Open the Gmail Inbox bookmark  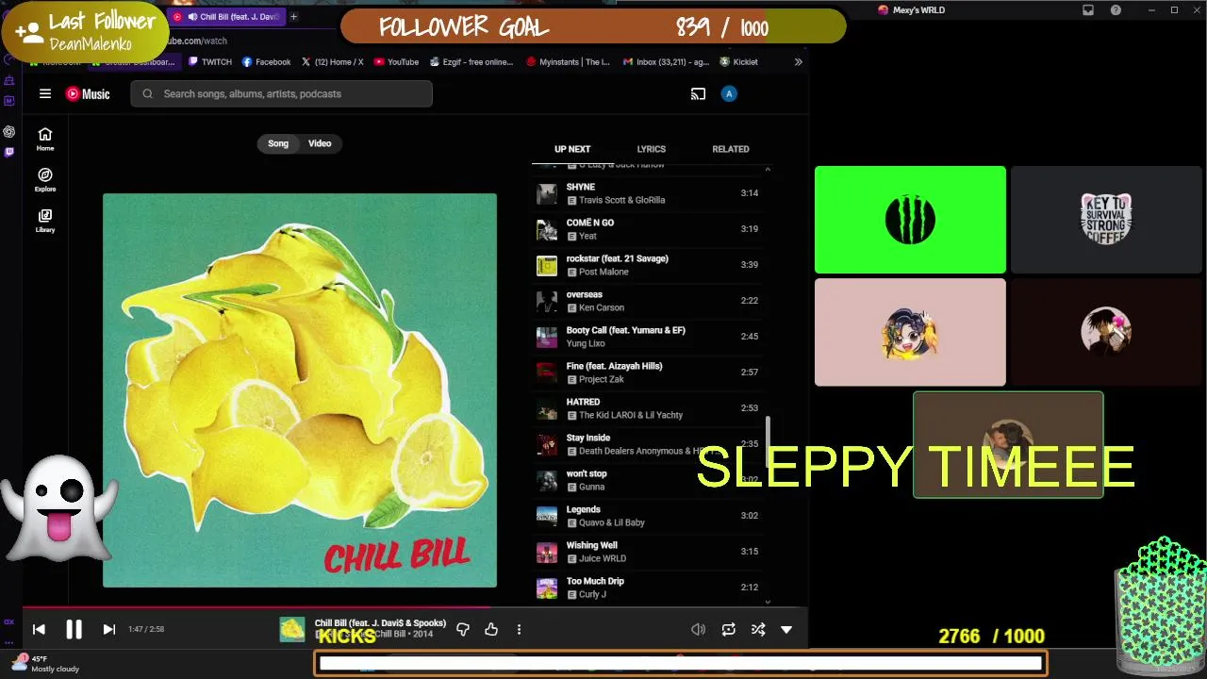click(666, 62)
